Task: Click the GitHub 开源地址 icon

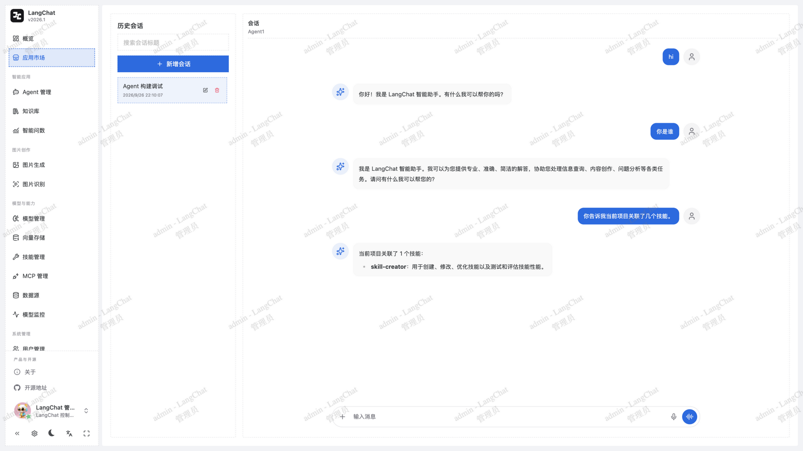Action: click(x=17, y=388)
